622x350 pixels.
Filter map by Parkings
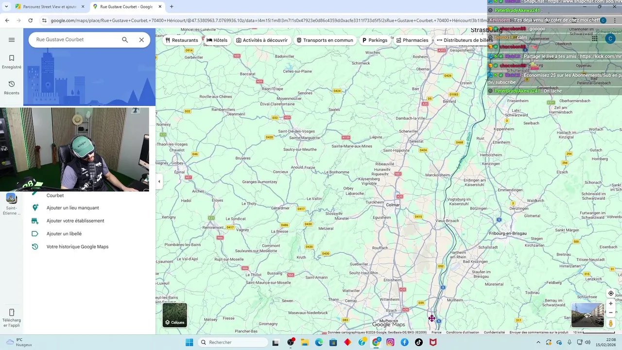pyautogui.click(x=375, y=40)
